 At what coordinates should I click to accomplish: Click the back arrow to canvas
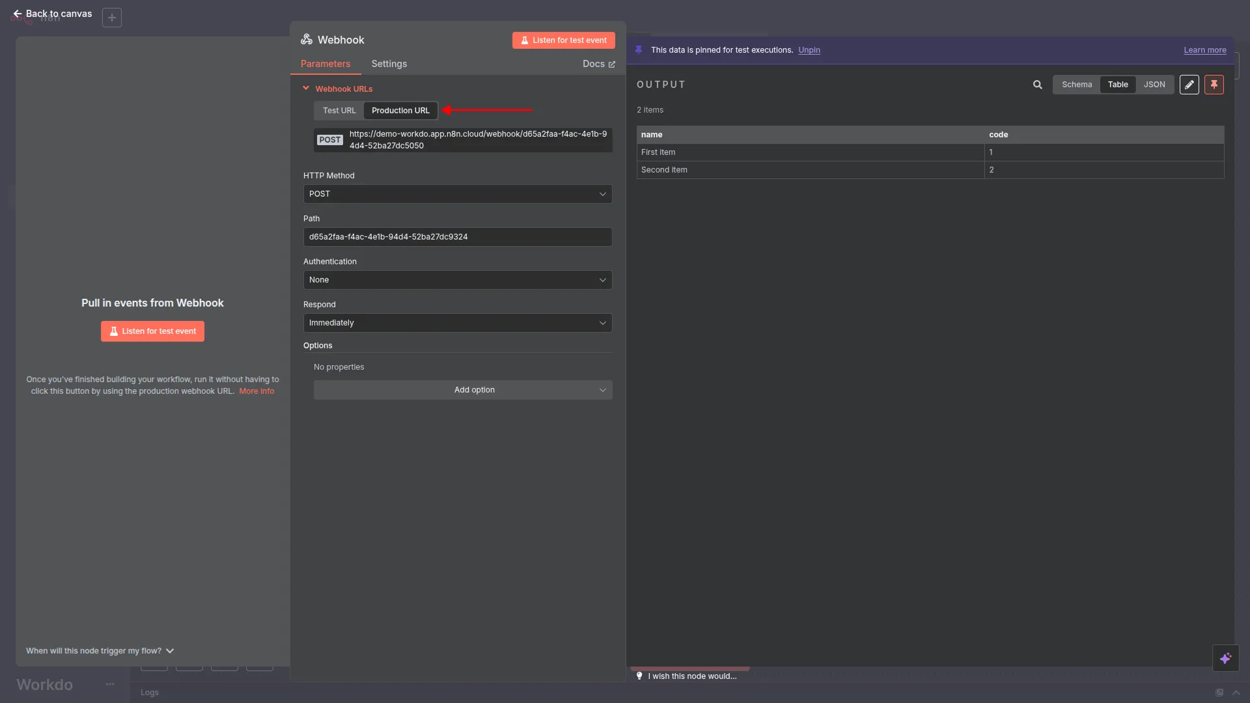(18, 14)
